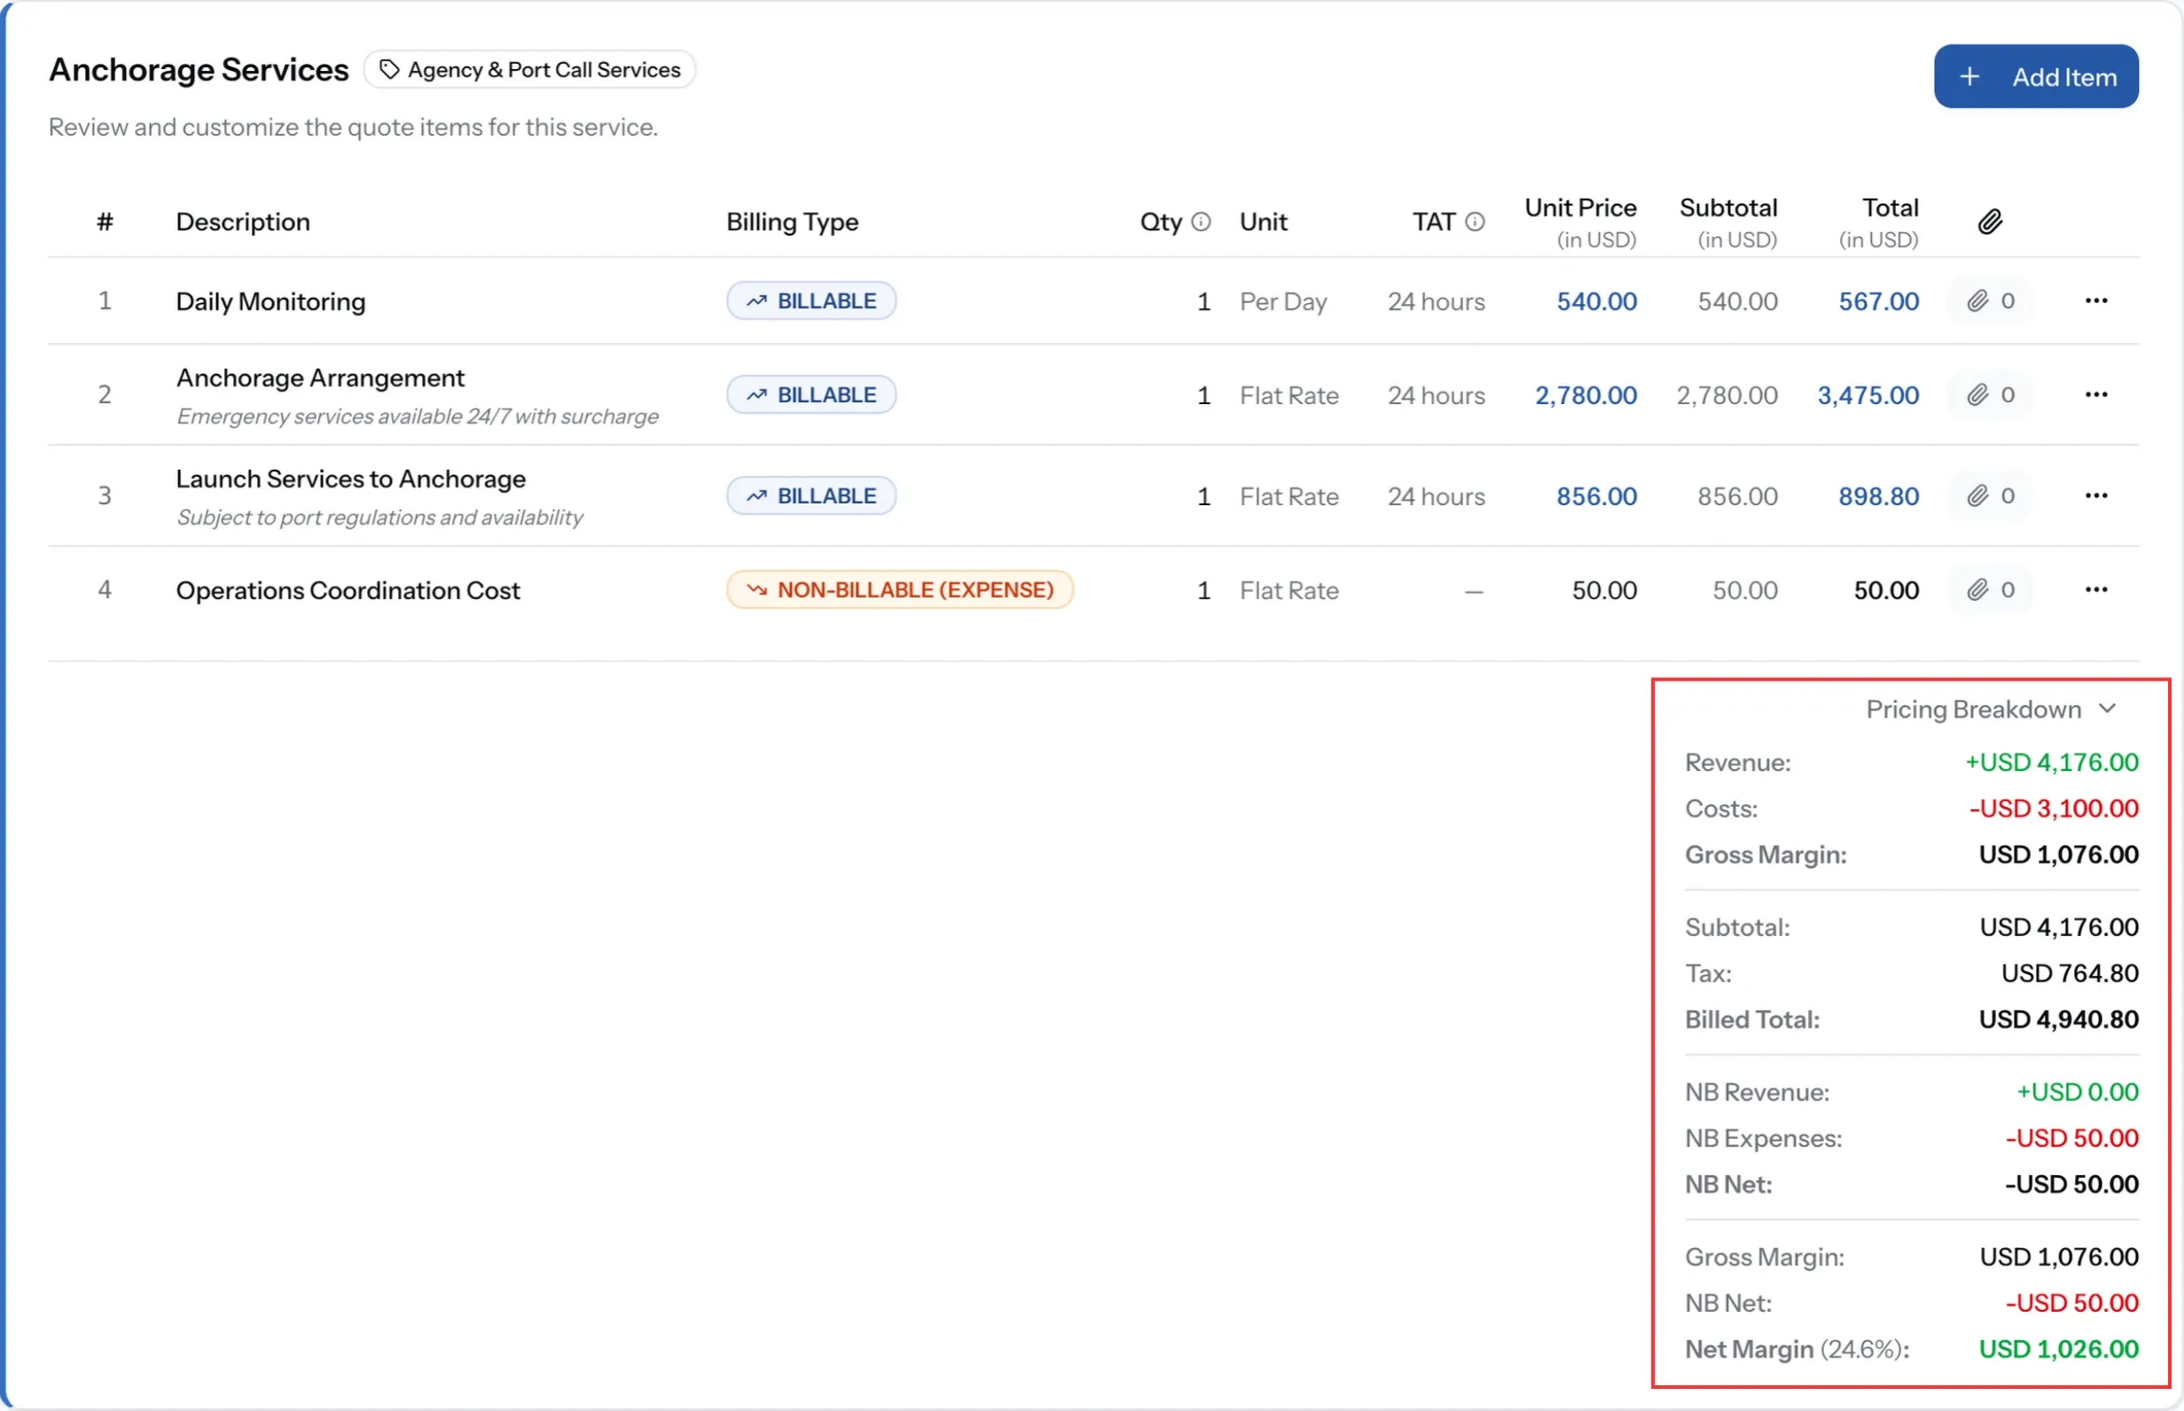Open attachments for Anchorage Arrangement row
2184x1411 pixels.
1990,395
